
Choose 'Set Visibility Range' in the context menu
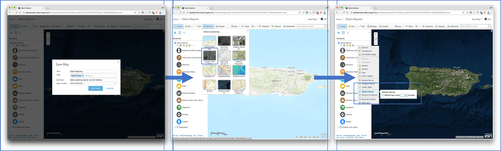coord(368,54)
